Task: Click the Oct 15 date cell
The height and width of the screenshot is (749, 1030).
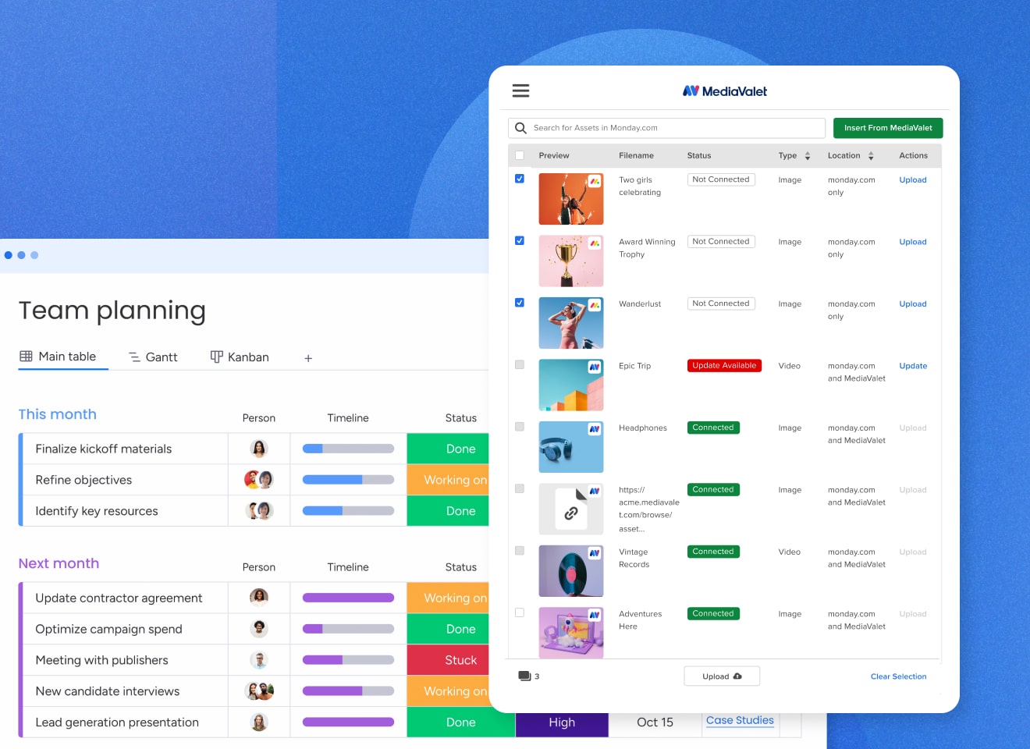Action: [x=655, y=723]
